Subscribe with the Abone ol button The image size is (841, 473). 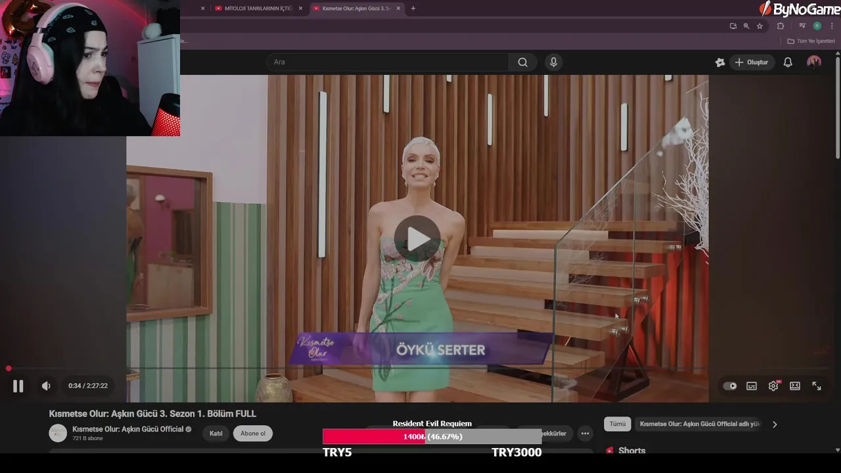(253, 434)
